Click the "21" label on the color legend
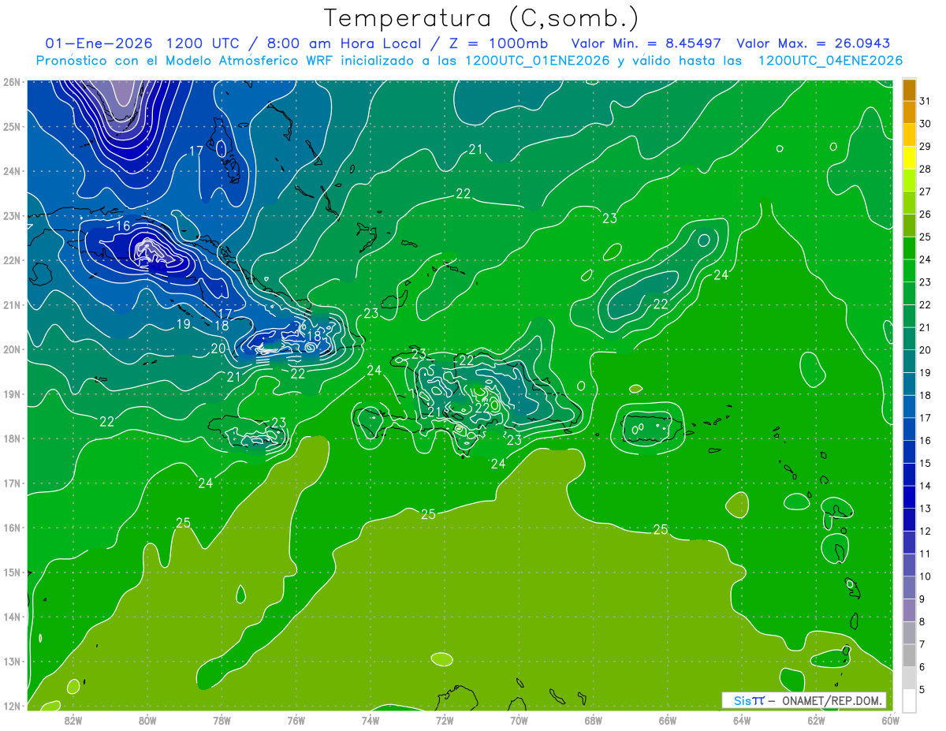 pyautogui.click(x=925, y=327)
